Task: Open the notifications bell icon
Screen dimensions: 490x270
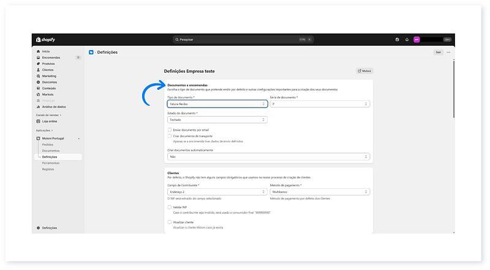Action: click(x=407, y=40)
